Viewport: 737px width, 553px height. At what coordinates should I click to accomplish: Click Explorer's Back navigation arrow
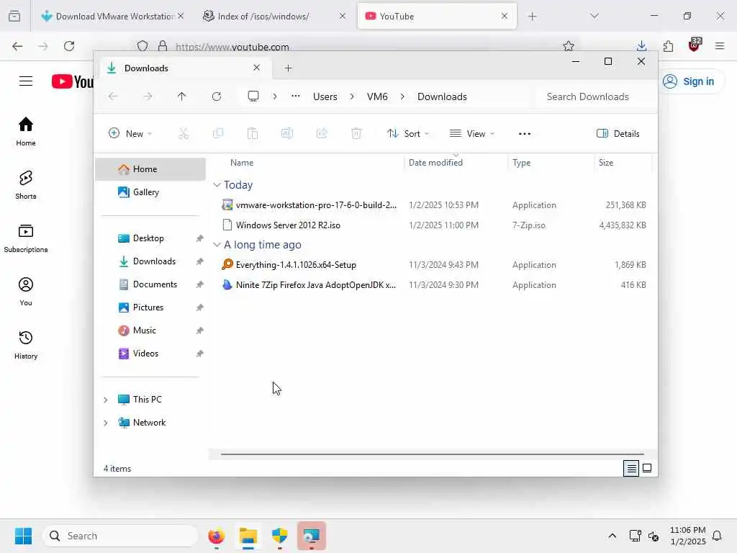113,96
